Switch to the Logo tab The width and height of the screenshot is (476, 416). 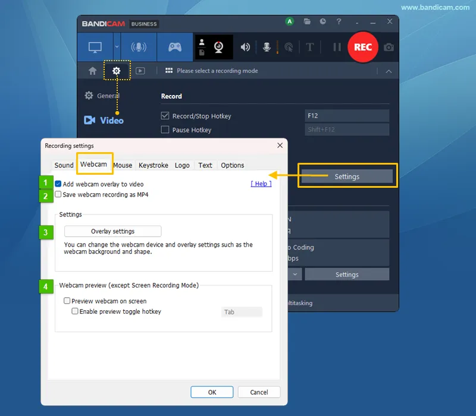(182, 165)
